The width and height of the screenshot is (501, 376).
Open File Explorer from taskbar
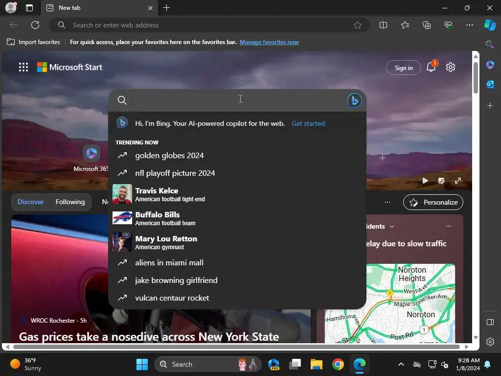click(317, 364)
